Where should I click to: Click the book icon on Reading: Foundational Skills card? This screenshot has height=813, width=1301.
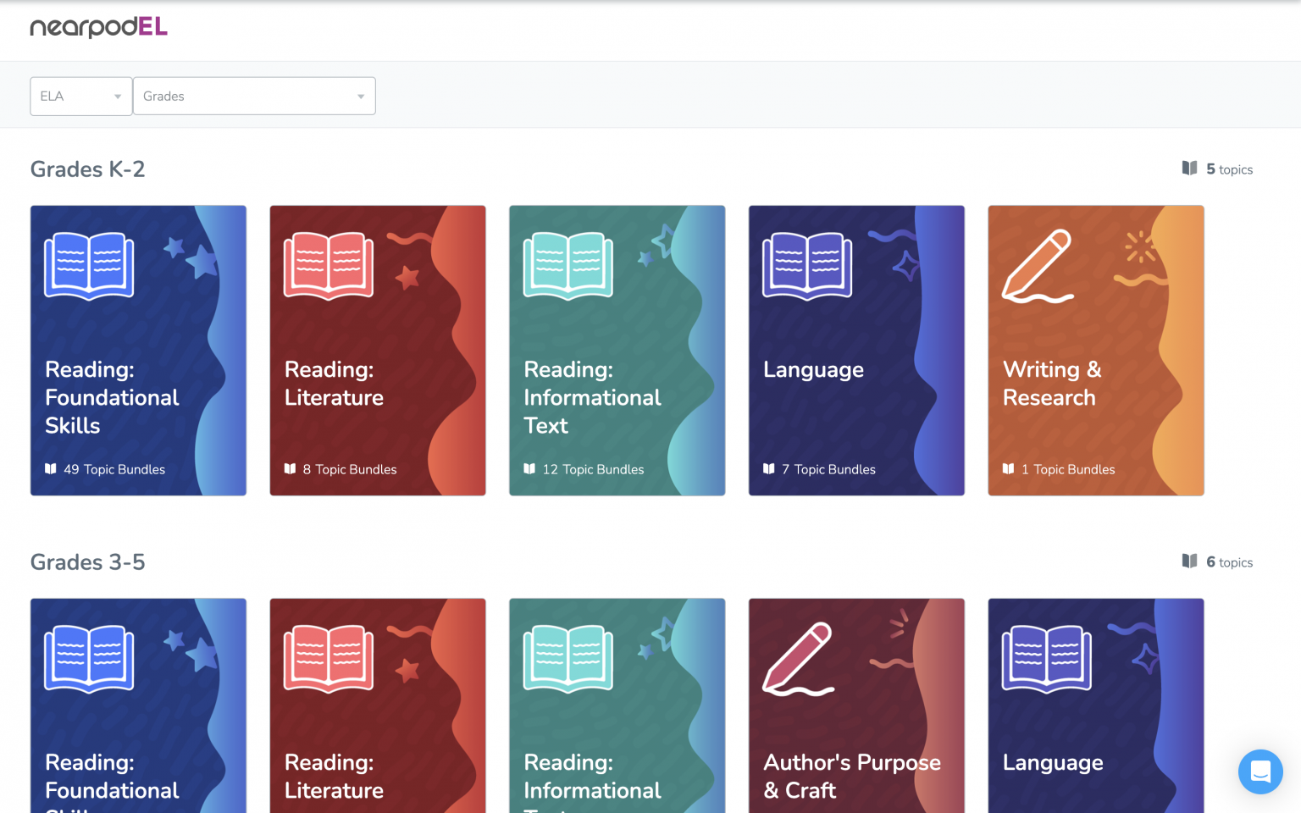pyautogui.click(x=88, y=265)
